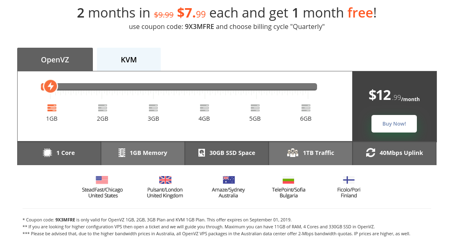Screen dimensions: 459x243
Task: Select the United Kingdom flag icon
Action: tap(165, 180)
